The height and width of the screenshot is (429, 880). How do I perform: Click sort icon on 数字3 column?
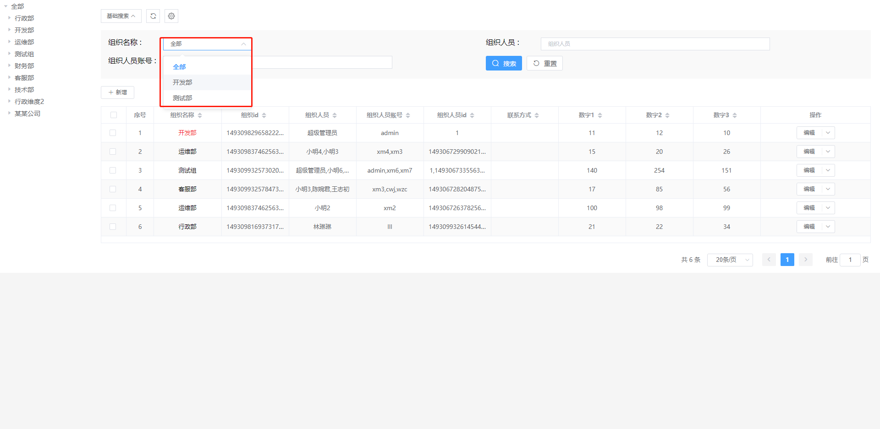click(735, 115)
